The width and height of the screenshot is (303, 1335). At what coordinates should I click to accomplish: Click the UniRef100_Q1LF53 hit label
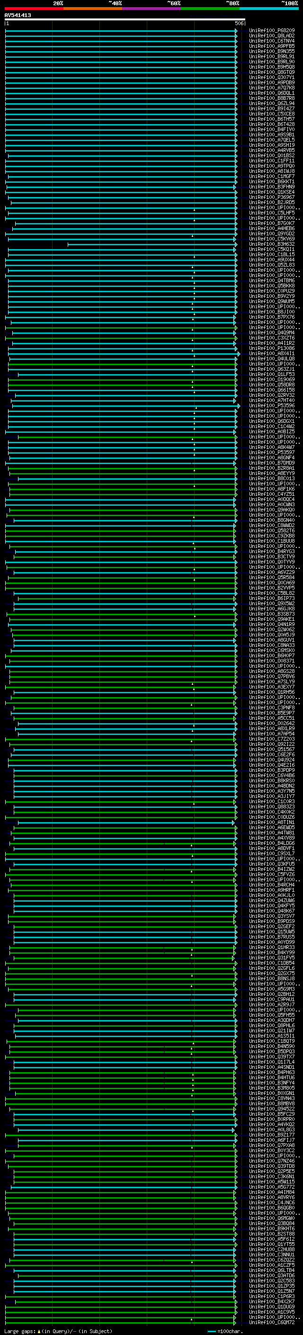(x=271, y=374)
